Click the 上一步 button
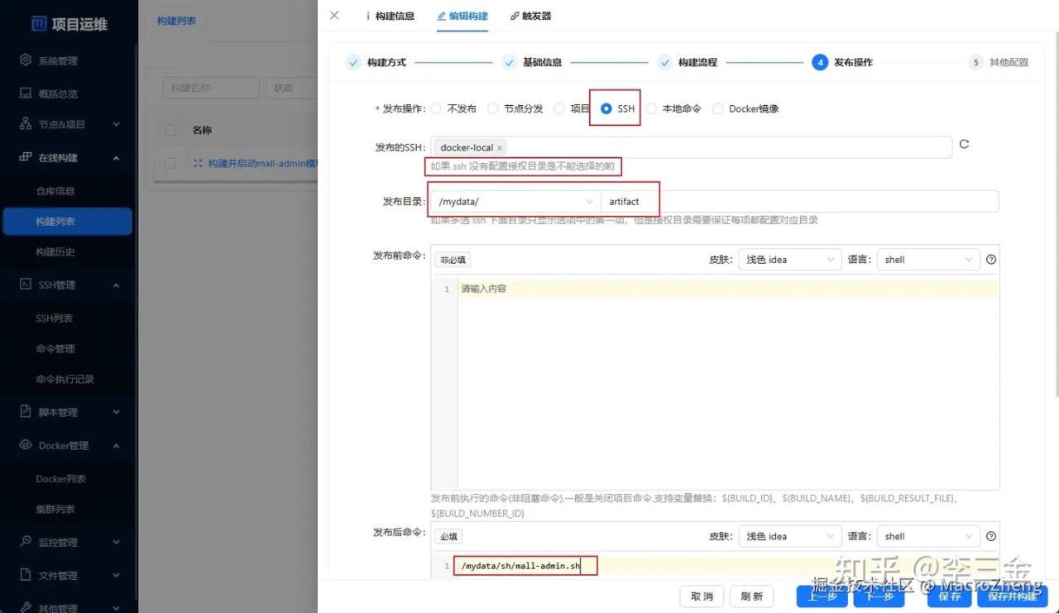 click(822, 596)
